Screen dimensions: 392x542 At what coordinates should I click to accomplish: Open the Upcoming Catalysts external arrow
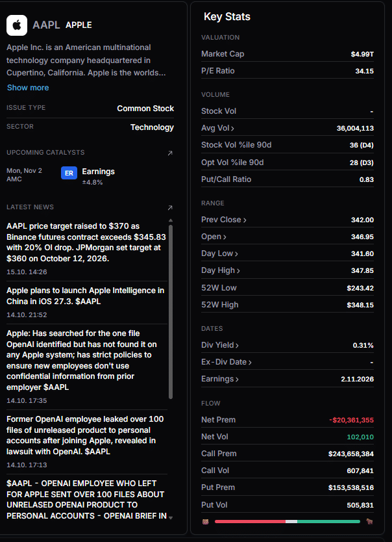coord(170,153)
